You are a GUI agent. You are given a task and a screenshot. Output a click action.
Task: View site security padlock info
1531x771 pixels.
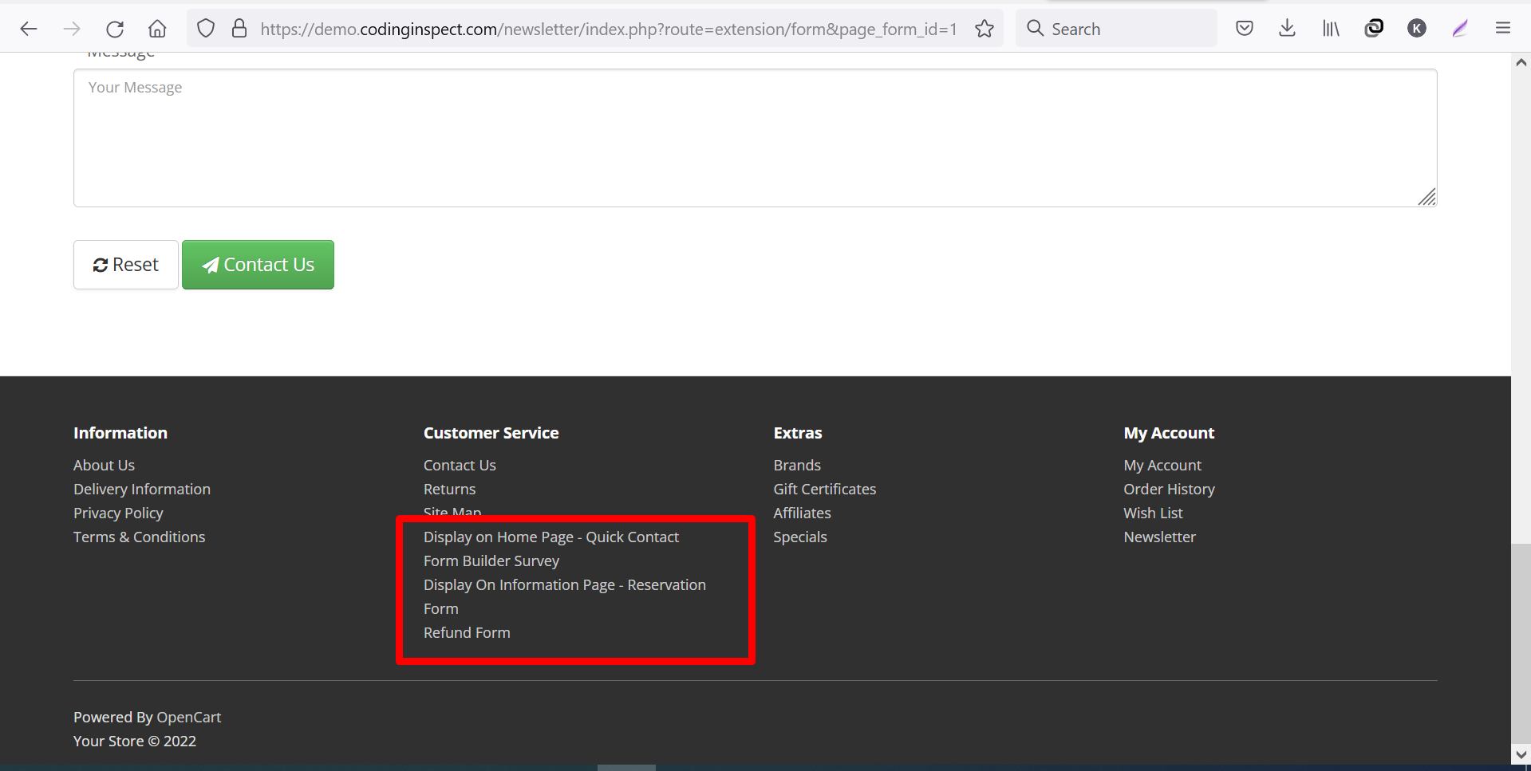tap(239, 29)
